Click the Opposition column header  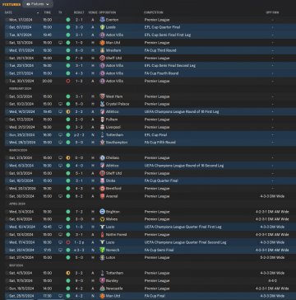click(x=108, y=12)
